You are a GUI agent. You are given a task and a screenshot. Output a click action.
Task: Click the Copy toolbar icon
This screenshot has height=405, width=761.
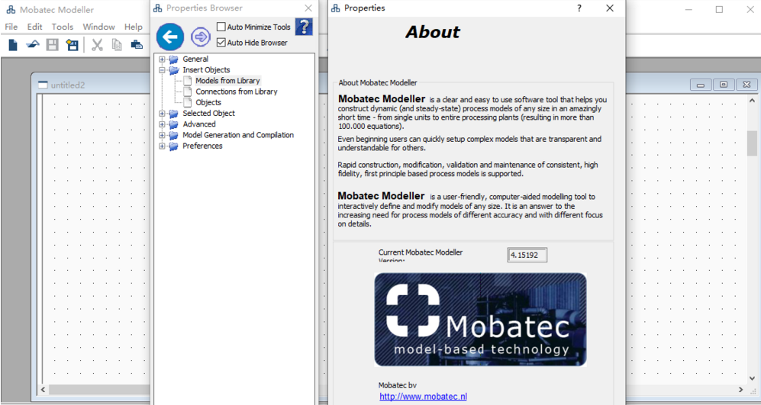click(117, 45)
